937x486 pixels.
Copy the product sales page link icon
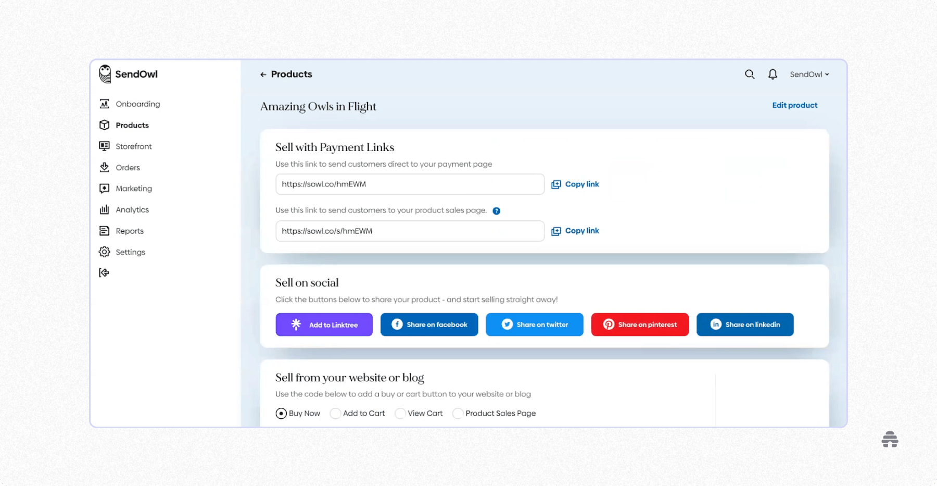pos(556,231)
